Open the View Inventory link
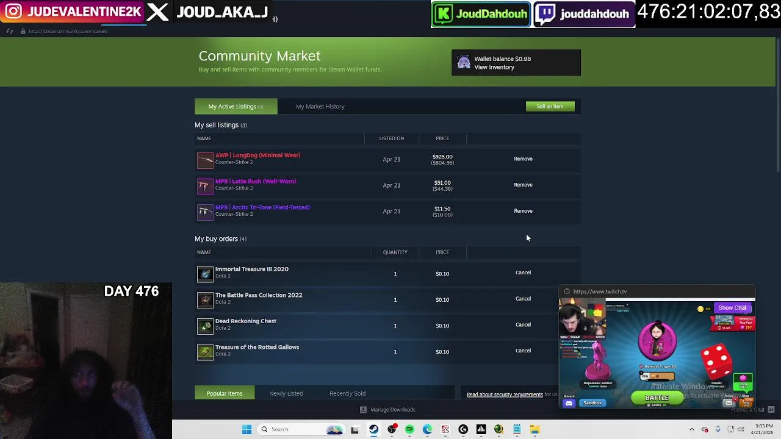Screen dimensions: 781x439 pyautogui.click(x=494, y=67)
